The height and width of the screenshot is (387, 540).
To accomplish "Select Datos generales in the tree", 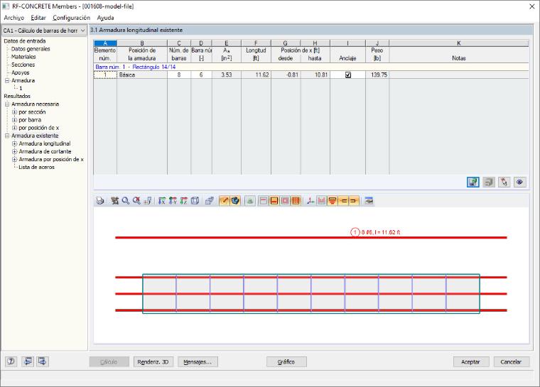I will (31, 49).
